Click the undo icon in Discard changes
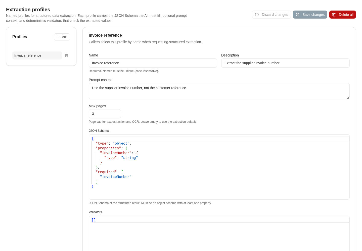The image size is (362, 251). coord(257,15)
